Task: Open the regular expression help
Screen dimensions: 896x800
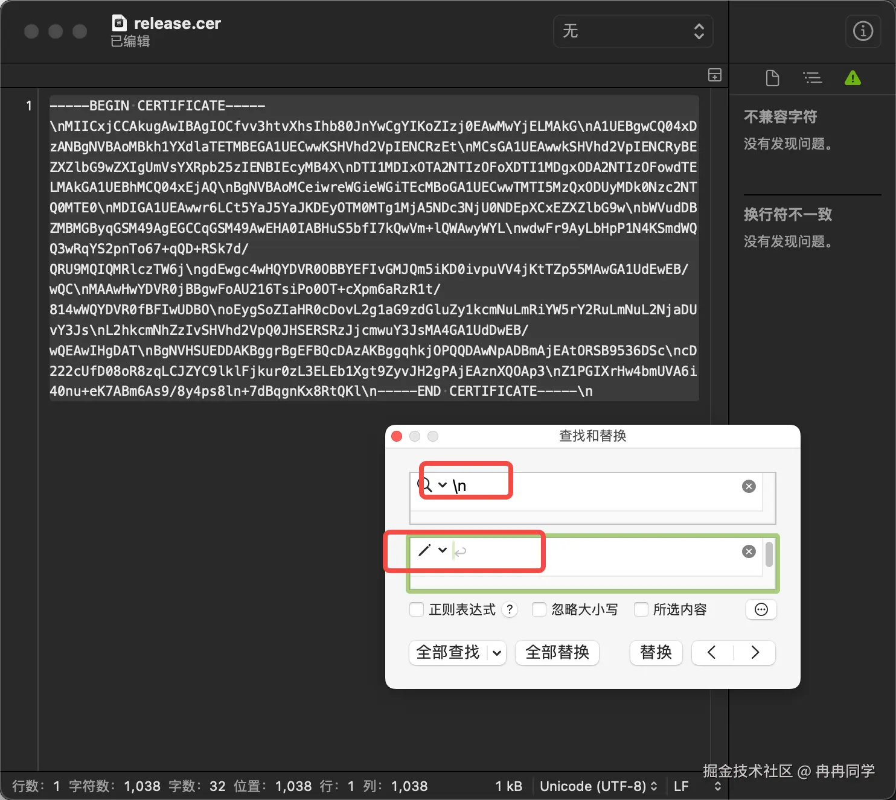Action: click(510, 609)
